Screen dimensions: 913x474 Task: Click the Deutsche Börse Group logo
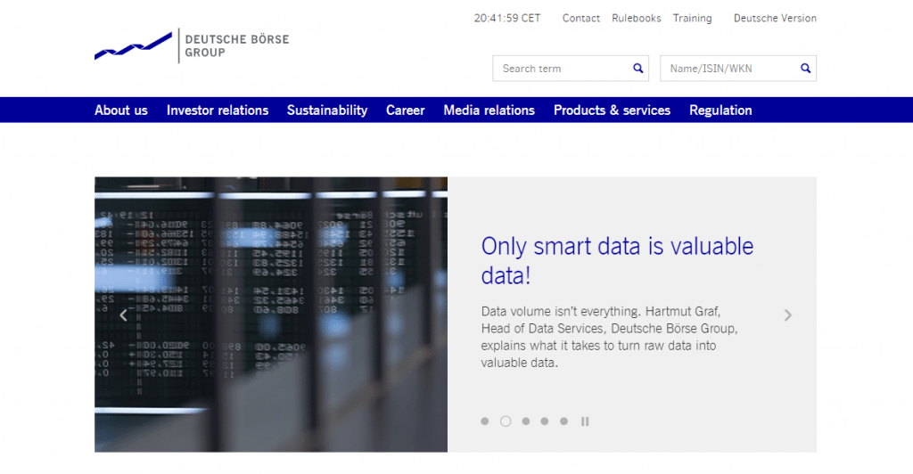192,45
